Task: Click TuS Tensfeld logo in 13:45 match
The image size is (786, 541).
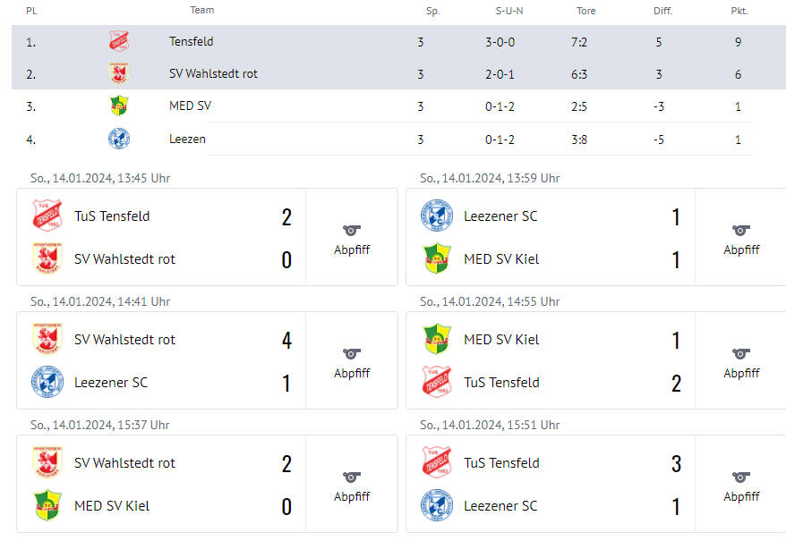Action: pyautogui.click(x=47, y=216)
